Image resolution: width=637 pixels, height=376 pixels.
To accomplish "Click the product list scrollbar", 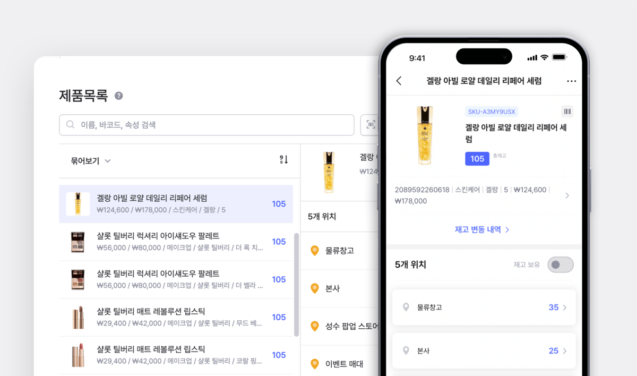I will point(296,285).
